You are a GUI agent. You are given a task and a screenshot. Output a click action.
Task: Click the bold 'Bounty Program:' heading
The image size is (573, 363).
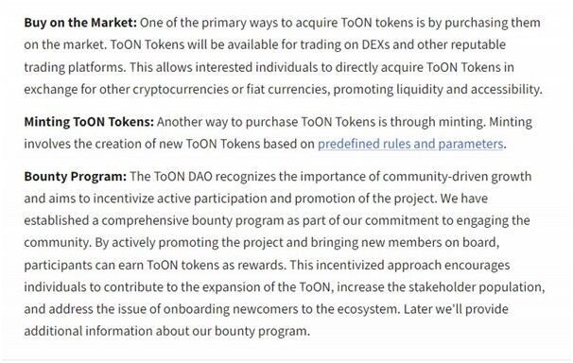point(76,177)
